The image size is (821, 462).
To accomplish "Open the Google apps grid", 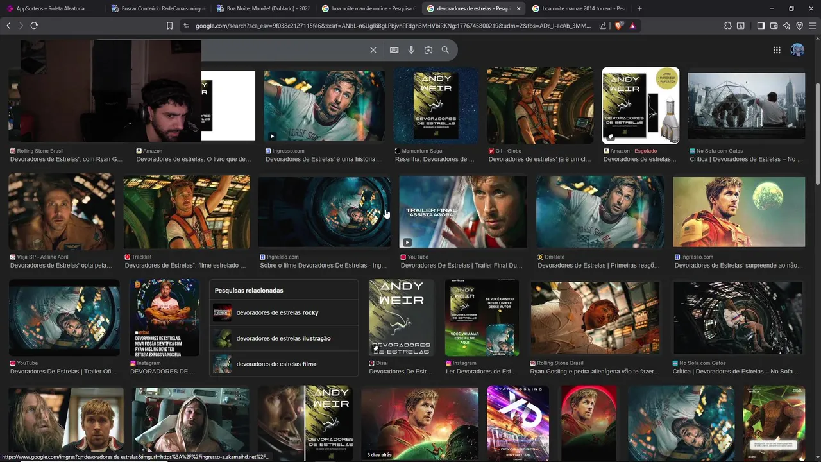I will (x=777, y=50).
